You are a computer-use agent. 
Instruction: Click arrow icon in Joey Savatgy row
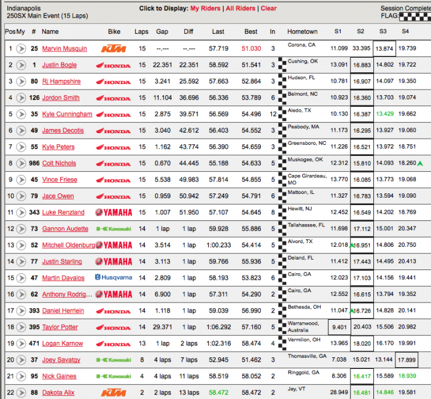21,360
